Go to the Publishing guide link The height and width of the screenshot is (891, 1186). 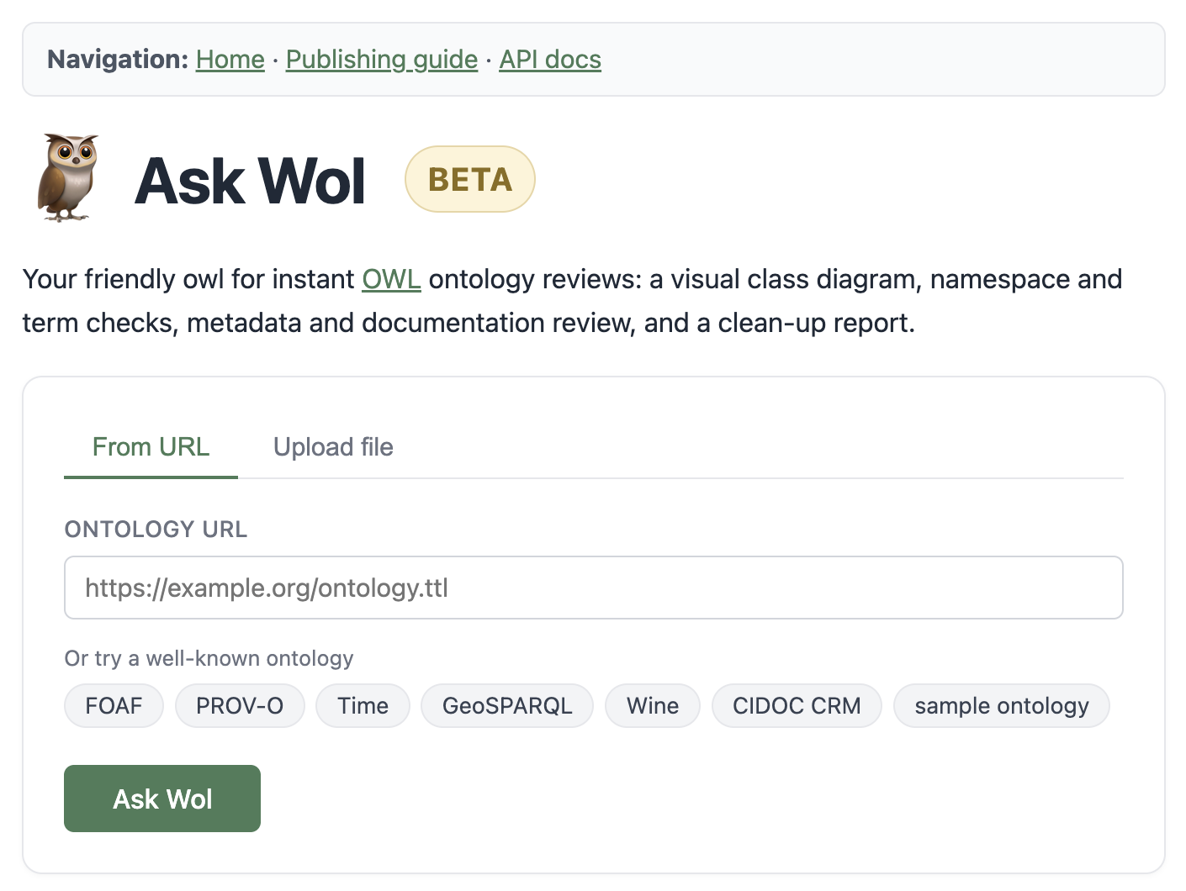(x=382, y=60)
